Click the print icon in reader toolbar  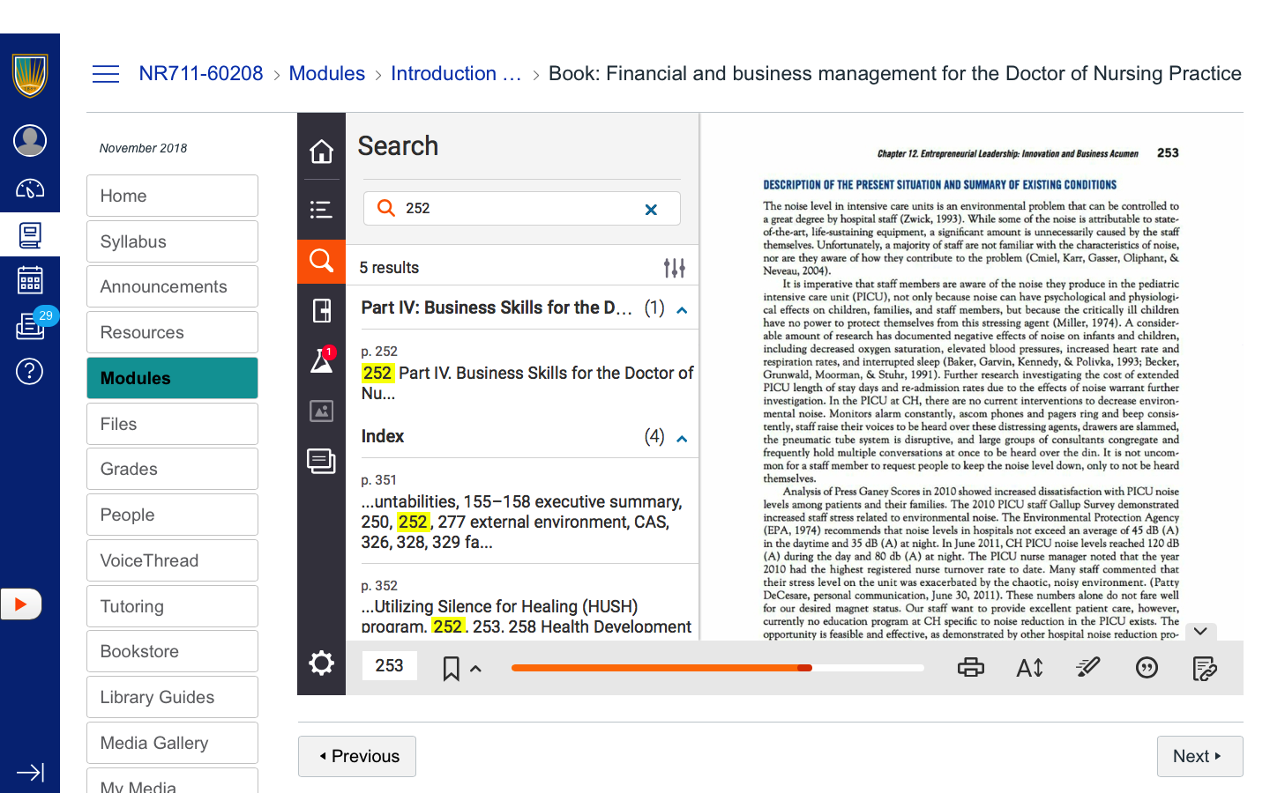click(970, 668)
